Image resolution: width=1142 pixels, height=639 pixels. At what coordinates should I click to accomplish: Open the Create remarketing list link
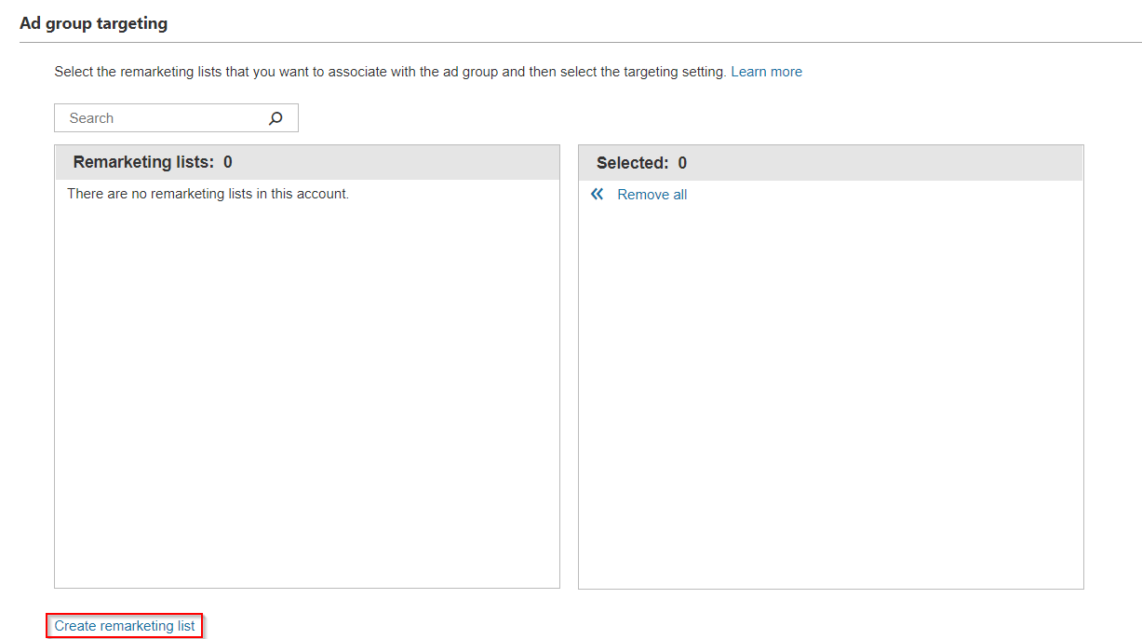(125, 626)
